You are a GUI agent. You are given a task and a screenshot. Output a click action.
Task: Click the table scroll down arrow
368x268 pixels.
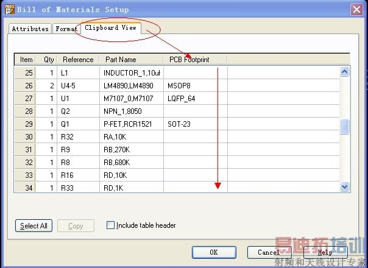pyautogui.click(x=344, y=187)
